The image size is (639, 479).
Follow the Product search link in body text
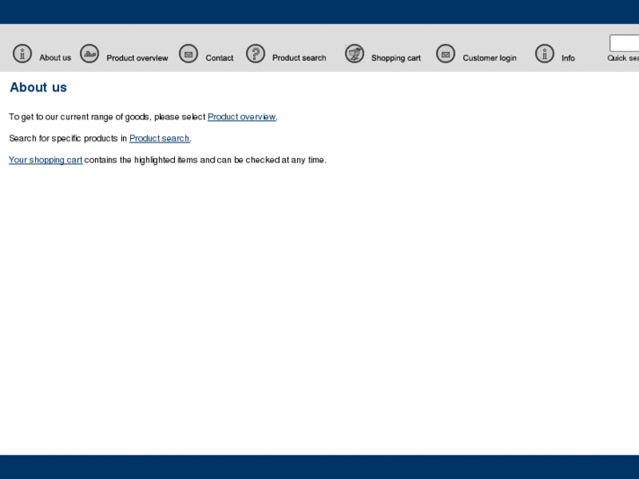coord(159,139)
